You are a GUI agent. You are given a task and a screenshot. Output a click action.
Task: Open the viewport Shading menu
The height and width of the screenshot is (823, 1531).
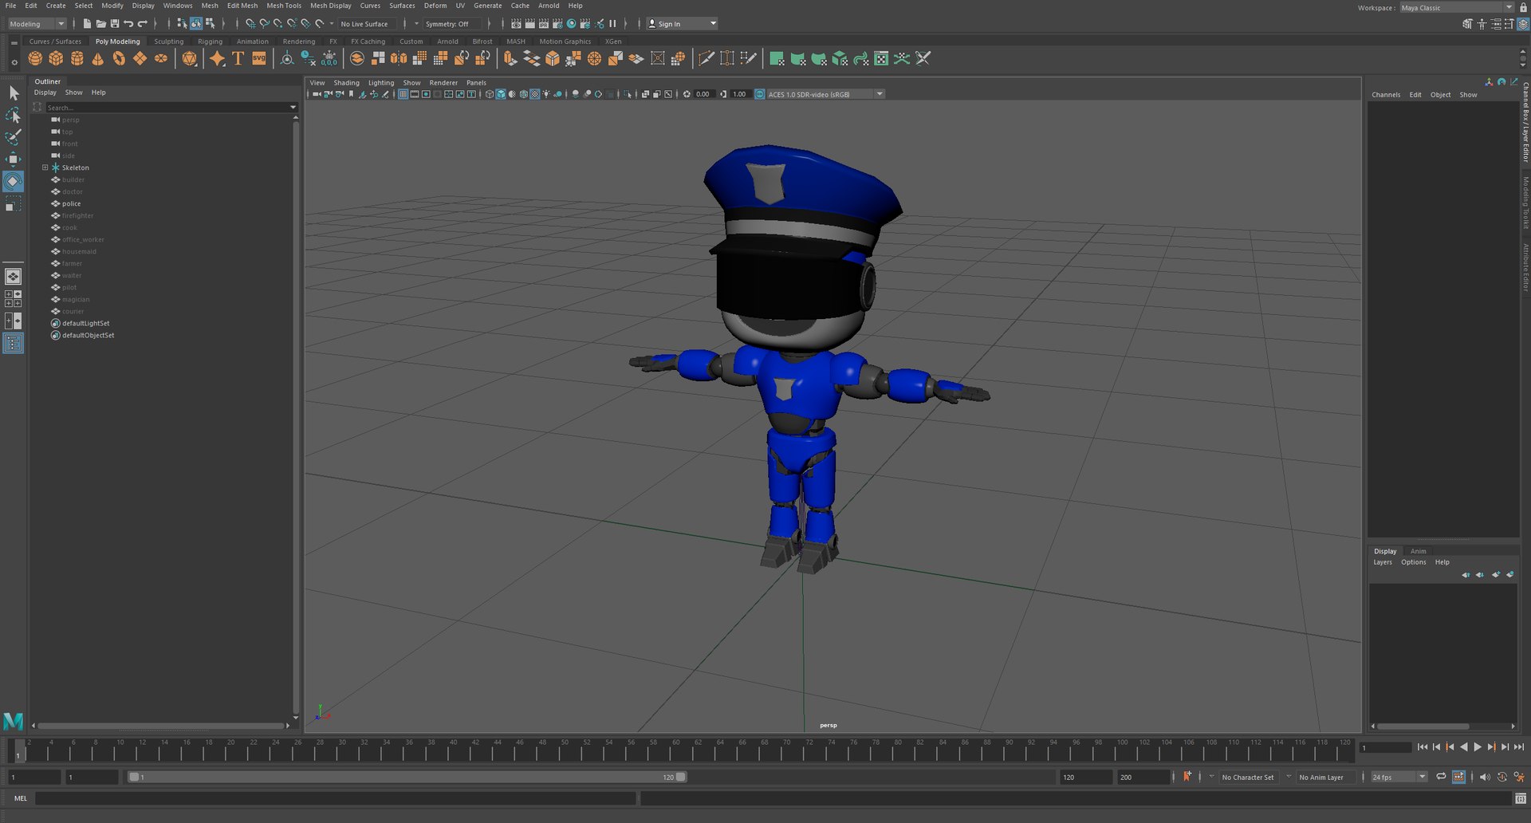(346, 83)
